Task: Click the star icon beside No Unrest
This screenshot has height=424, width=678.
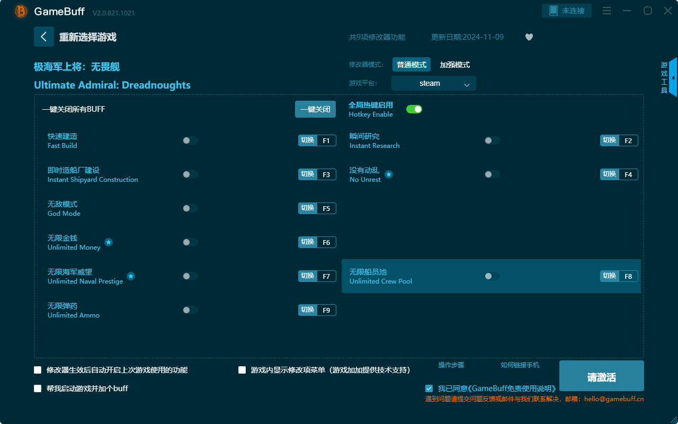Action: (389, 174)
